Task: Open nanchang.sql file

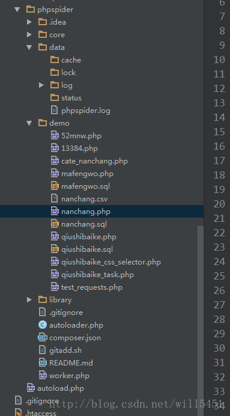Action: [x=84, y=224]
